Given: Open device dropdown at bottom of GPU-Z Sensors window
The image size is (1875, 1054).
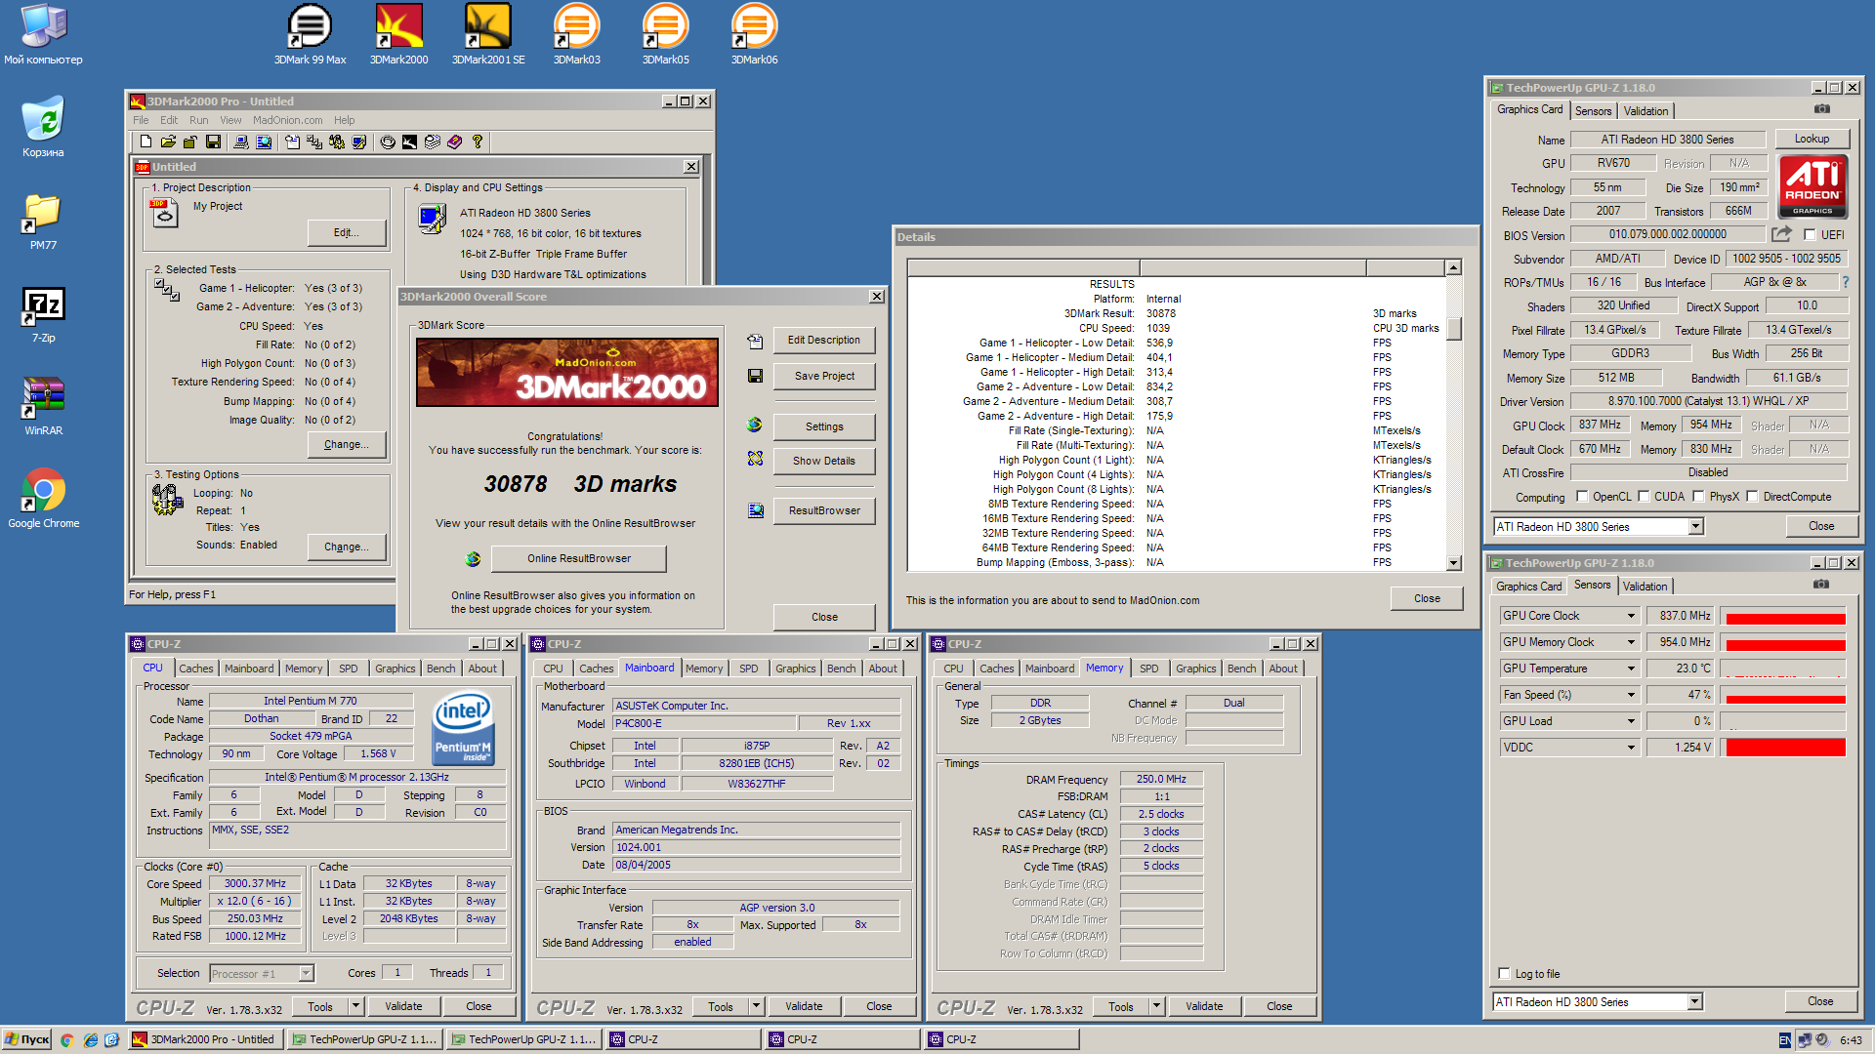Looking at the screenshot, I should 1695,1002.
